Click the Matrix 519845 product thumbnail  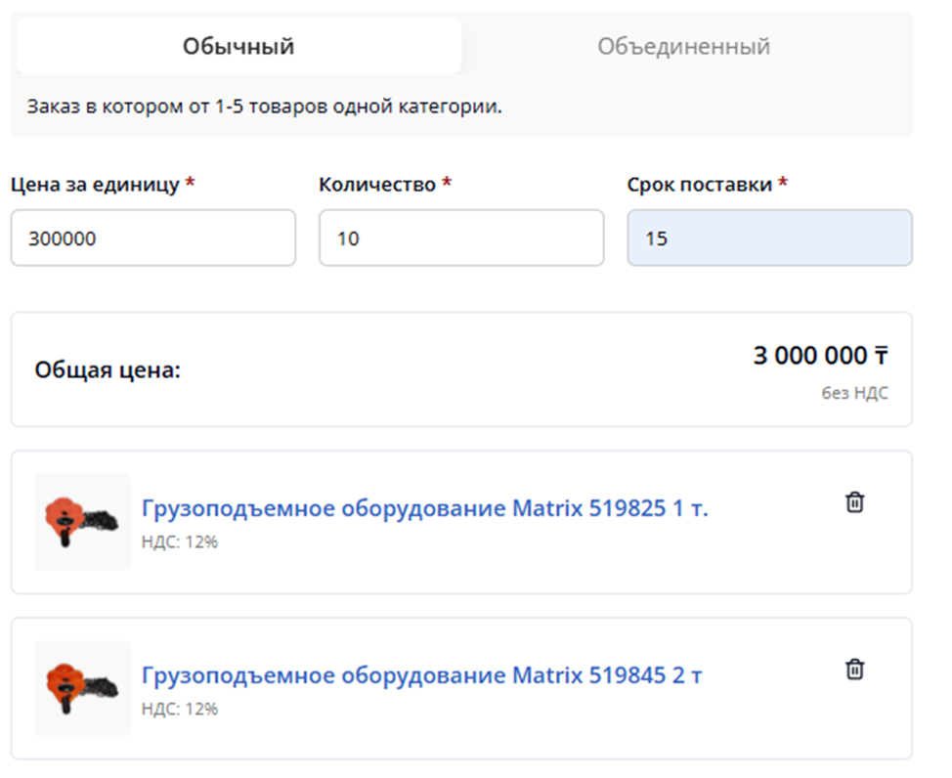(x=83, y=689)
